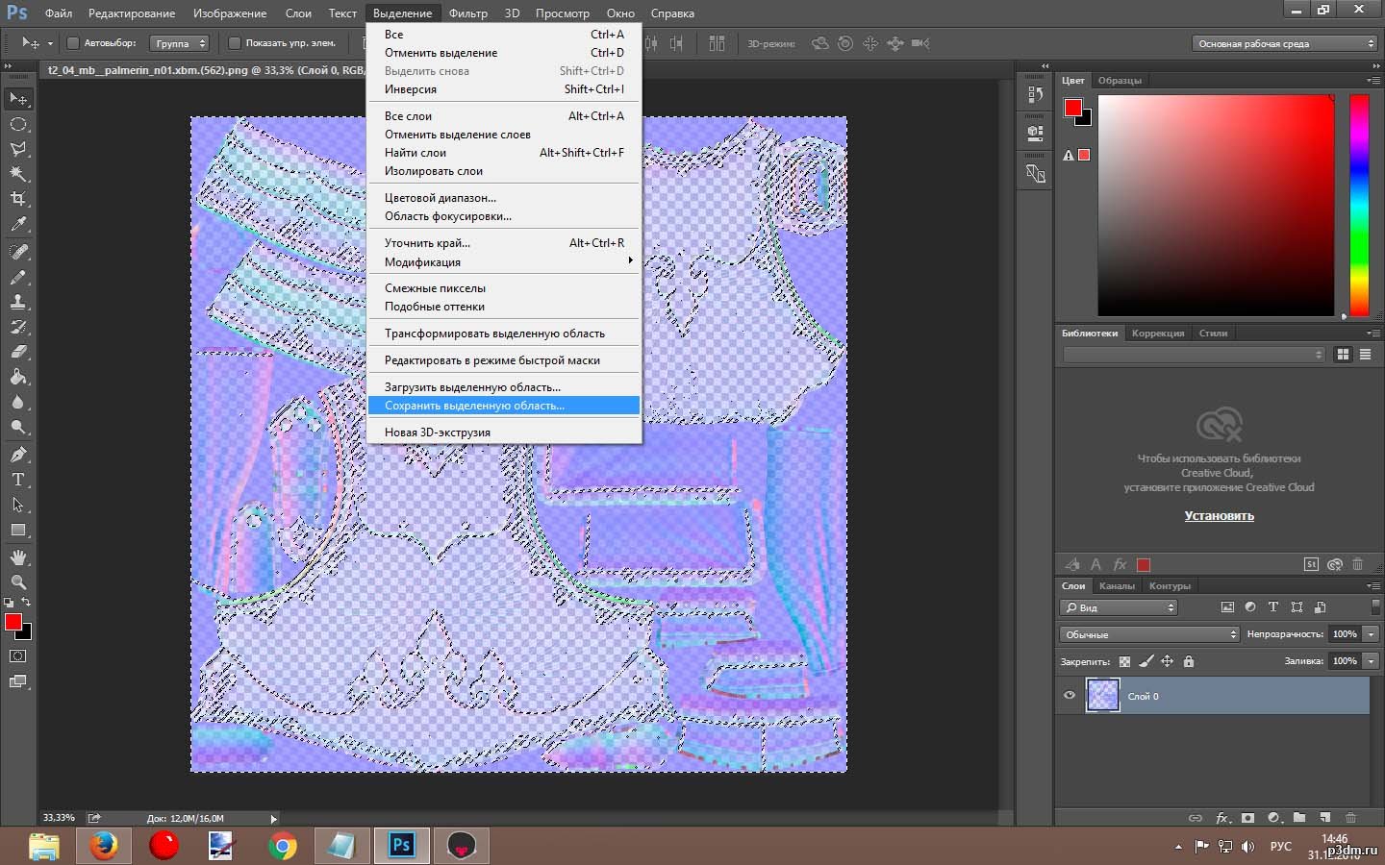Select the Magic Wand tool
The image size is (1385, 865).
[x=18, y=174]
